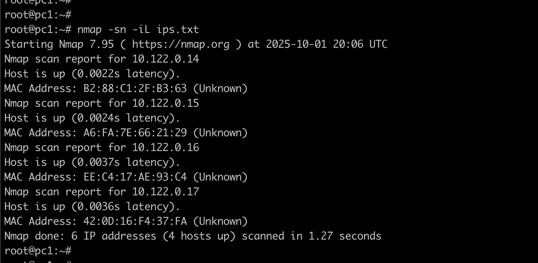Click MAC address 42:0D:16:F4:37:FA
The width and height of the screenshot is (538, 263).
pyautogui.click(x=135, y=221)
